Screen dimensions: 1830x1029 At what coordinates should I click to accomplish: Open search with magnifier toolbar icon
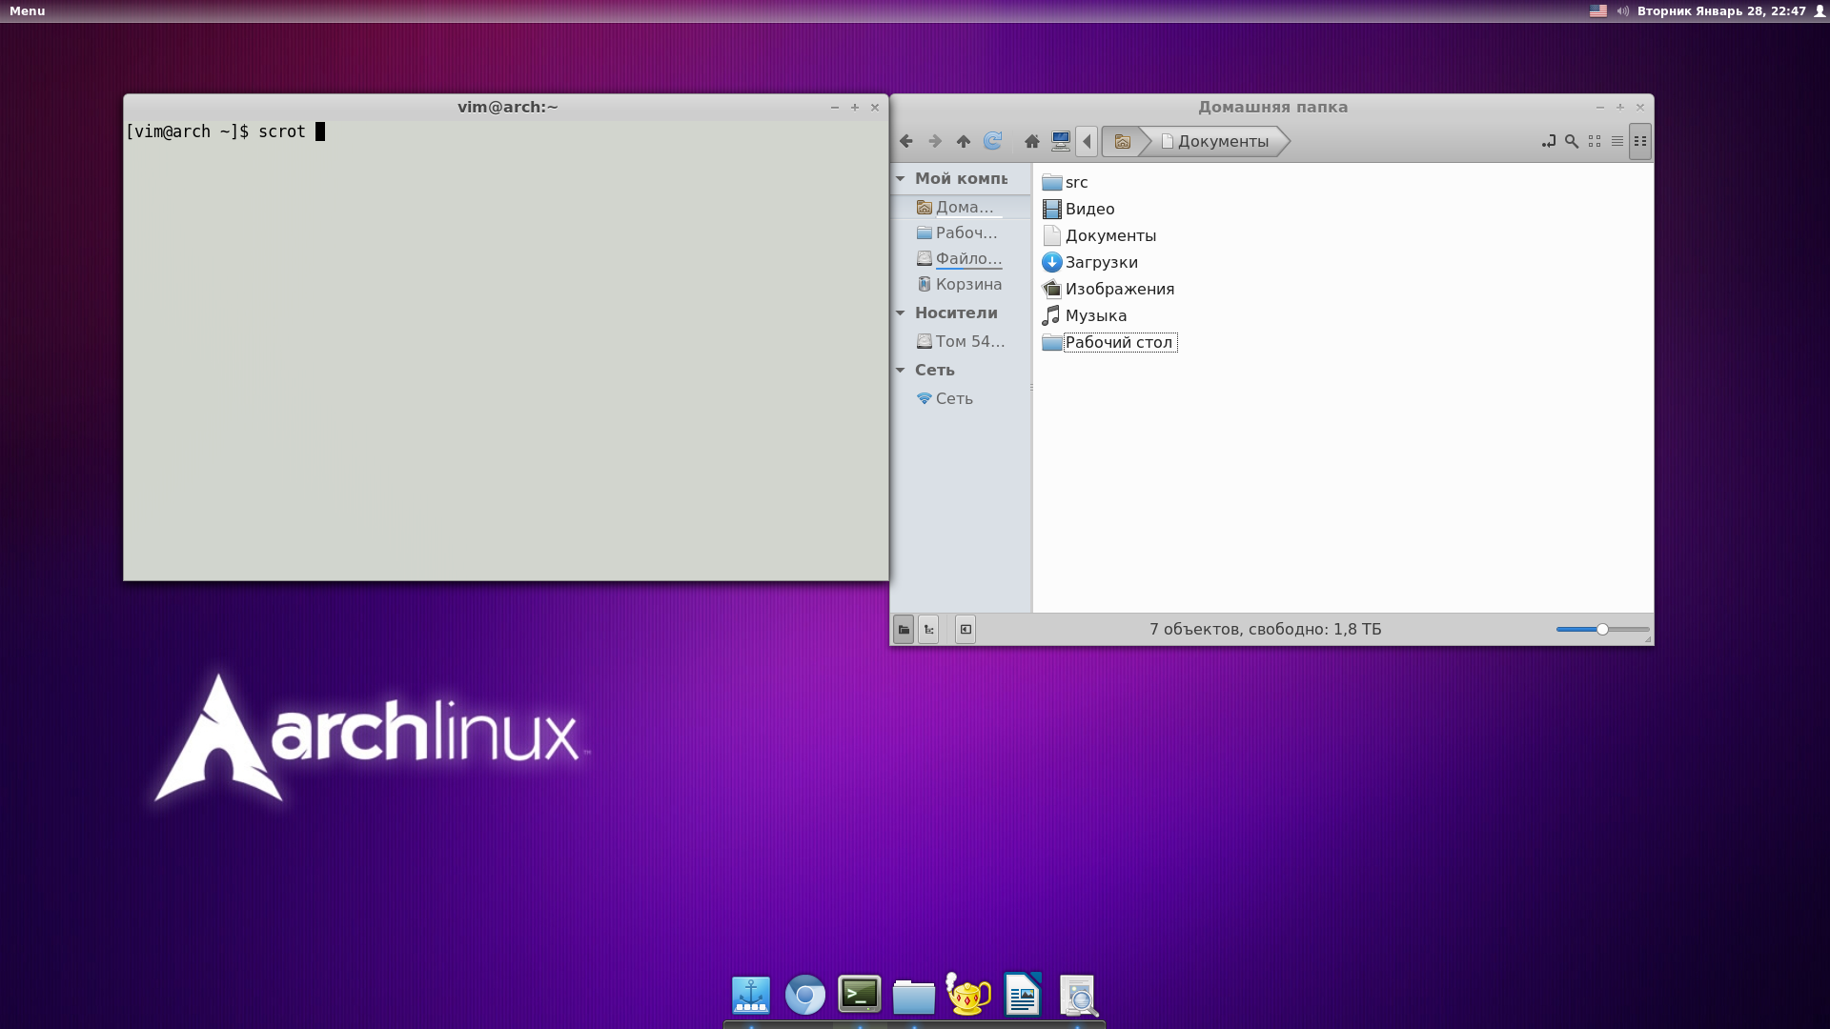(x=1572, y=141)
